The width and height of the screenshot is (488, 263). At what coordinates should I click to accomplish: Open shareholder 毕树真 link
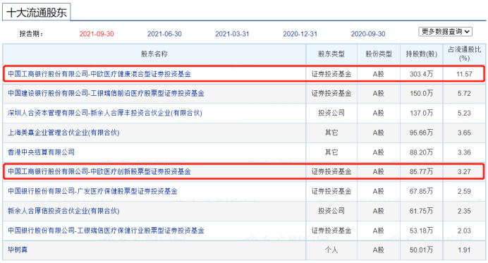18,250
